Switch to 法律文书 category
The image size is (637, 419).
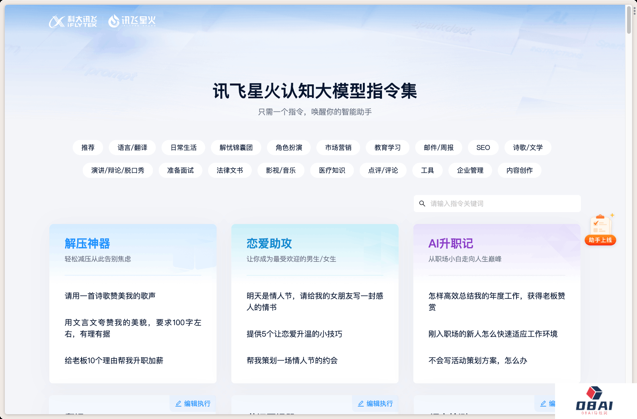230,170
